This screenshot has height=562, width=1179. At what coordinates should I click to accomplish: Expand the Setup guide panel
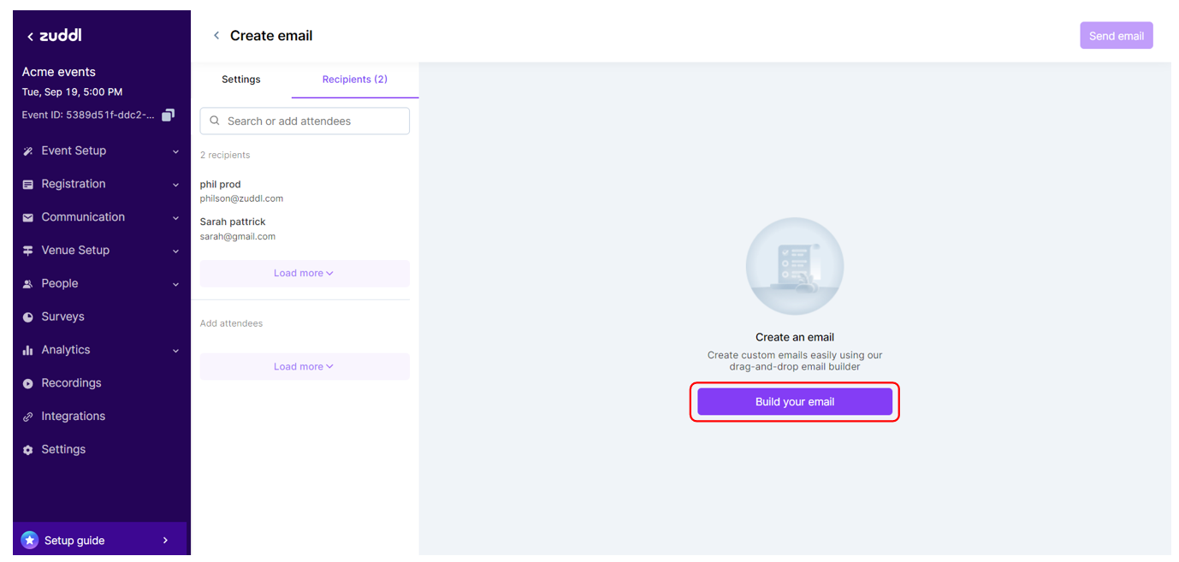[165, 540]
